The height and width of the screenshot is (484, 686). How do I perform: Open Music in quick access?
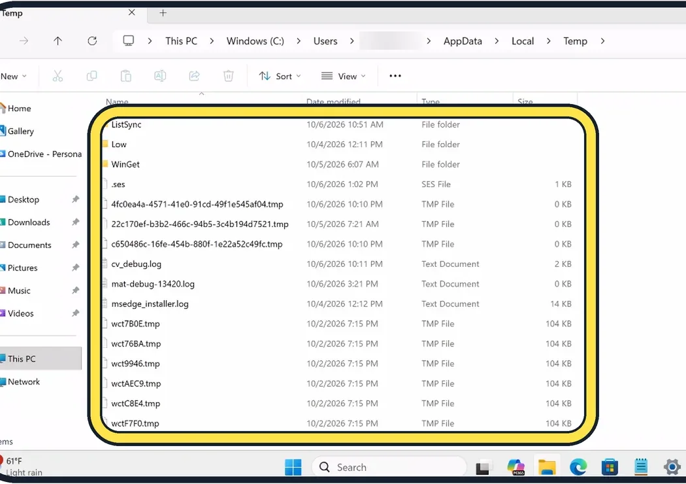coord(19,290)
